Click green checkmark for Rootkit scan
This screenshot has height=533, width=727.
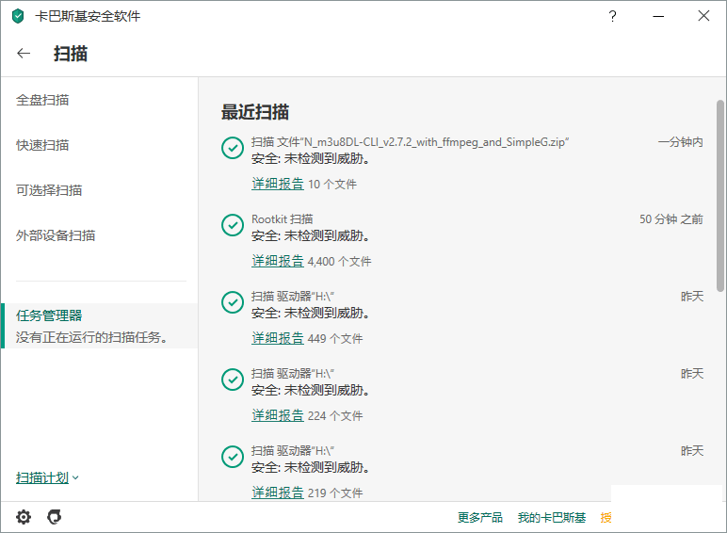233,225
